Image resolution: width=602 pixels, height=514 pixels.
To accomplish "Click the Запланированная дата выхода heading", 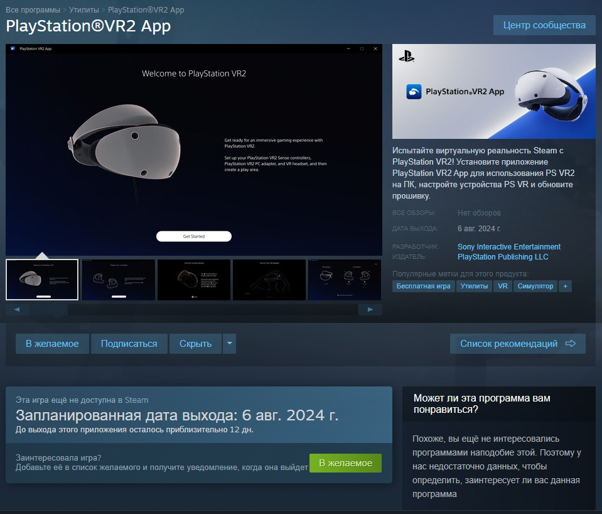I will (x=177, y=415).
